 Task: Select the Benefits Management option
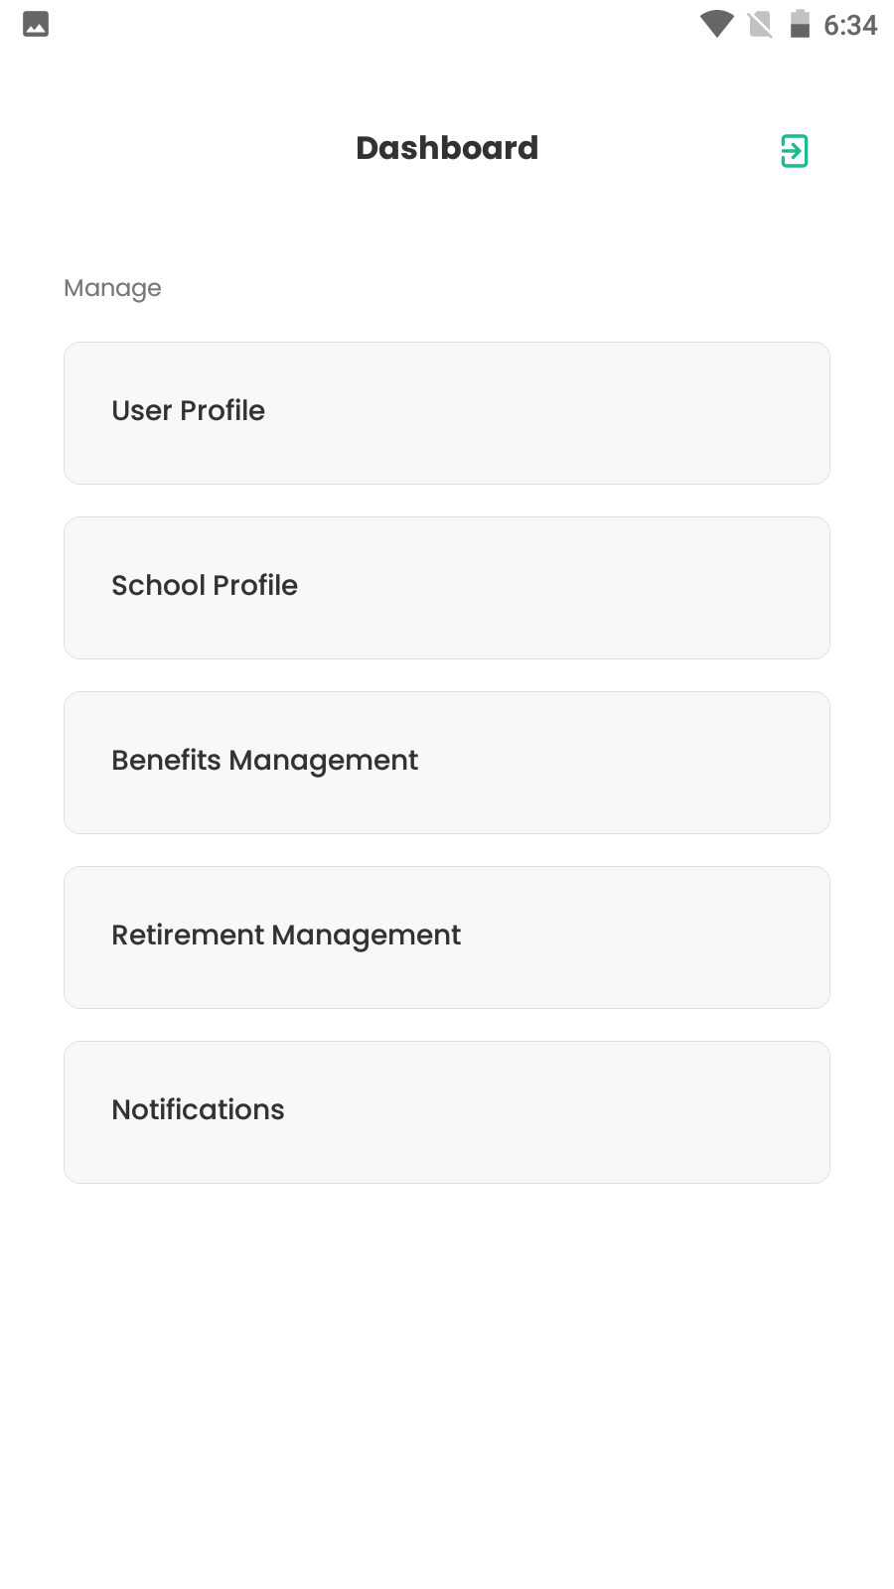[447, 763]
